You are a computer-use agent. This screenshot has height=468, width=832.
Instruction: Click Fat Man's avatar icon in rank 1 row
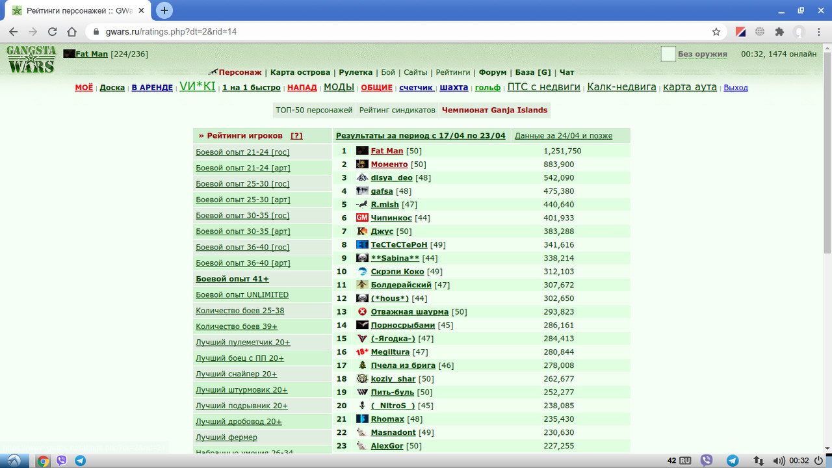pos(362,151)
